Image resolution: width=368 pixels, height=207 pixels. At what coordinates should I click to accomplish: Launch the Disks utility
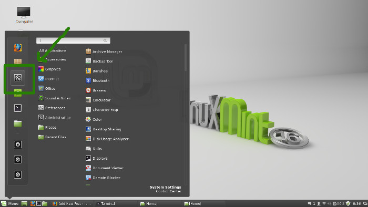pyautogui.click(x=94, y=149)
